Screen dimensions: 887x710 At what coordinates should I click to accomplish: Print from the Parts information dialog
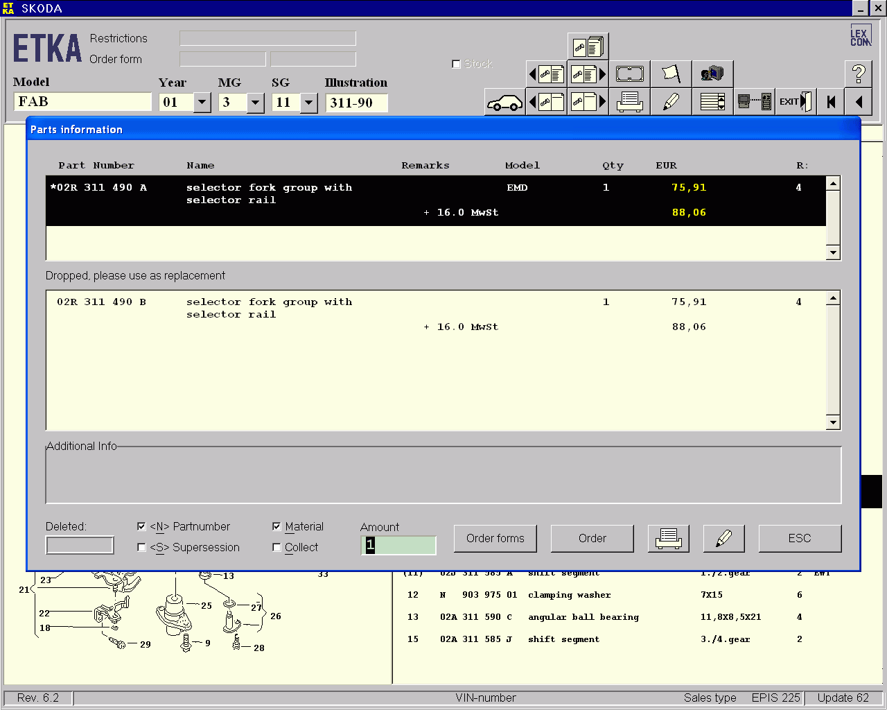[x=668, y=538]
